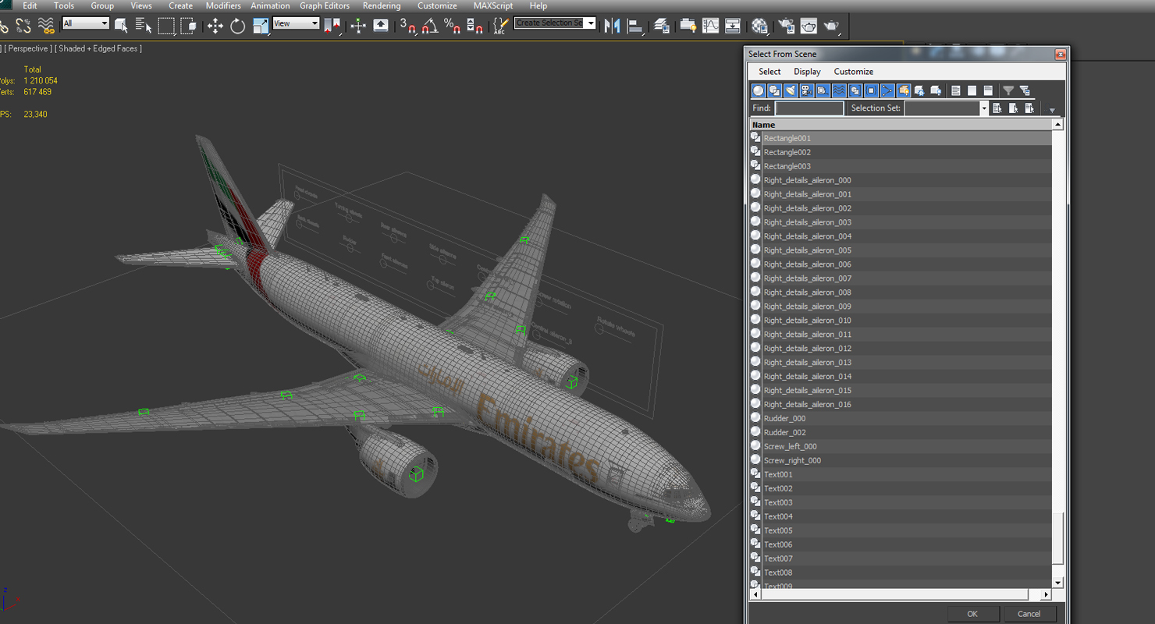Toggle Spinner Snap

pyautogui.click(x=474, y=26)
